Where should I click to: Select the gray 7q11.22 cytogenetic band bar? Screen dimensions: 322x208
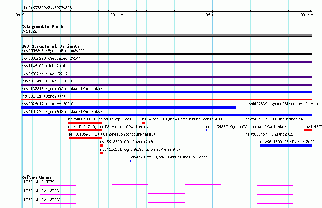(x=166, y=35)
